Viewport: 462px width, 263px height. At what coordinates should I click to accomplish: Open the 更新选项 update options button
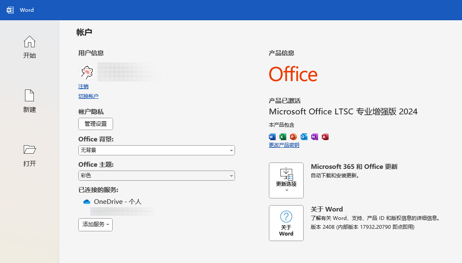click(286, 180)
